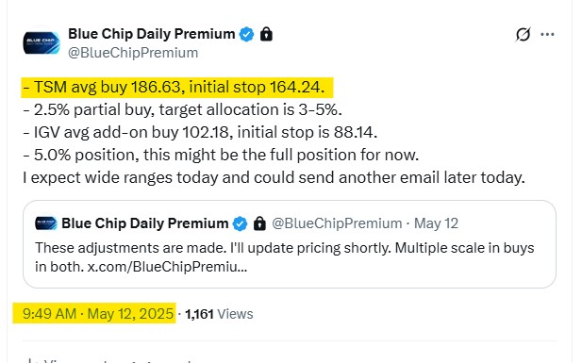This screenshot has width=582, height=363.
Task: Select the IGV avg add-on buy line
Action: pos(200,133)
